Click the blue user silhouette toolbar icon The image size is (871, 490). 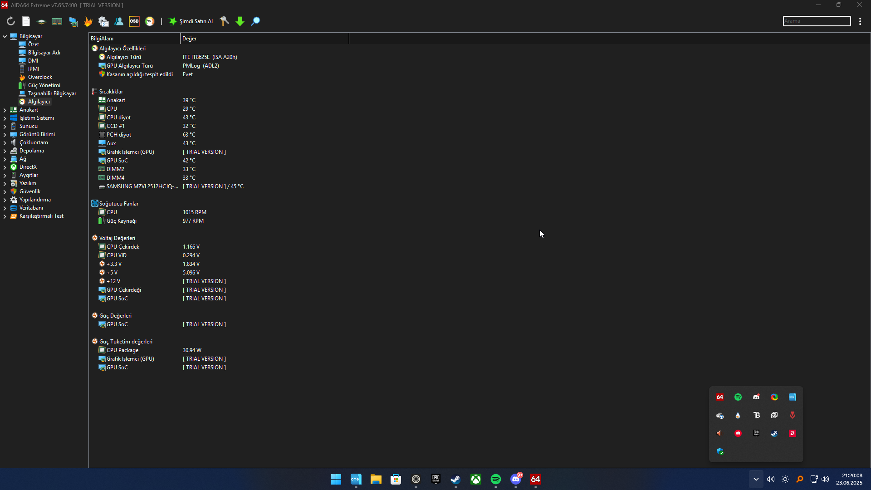click(119, 21)
